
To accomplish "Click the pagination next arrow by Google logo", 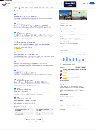I will coord(43,119).
